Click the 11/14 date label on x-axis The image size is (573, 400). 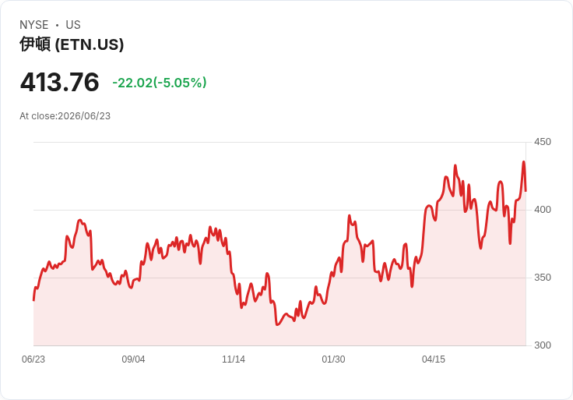click(234, 359)
